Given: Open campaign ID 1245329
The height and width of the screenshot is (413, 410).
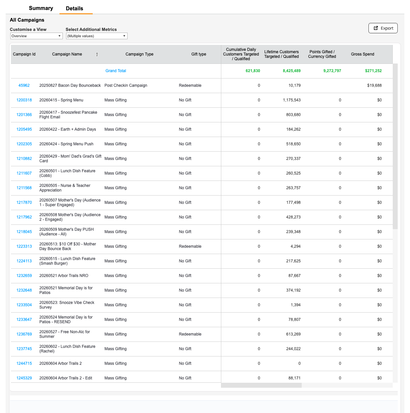Looking at the screenshot, I should tap(24, 378).
